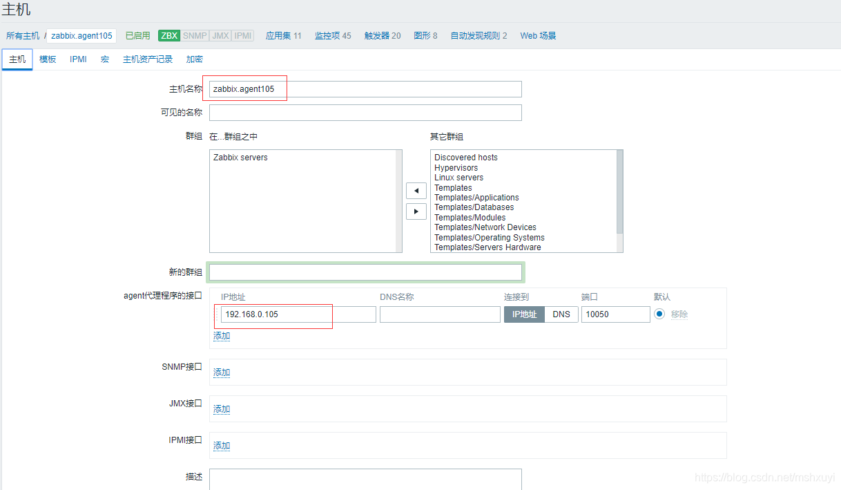Focus the 可见的名称 input field
This screenshot has width=841, height=490.
365,113
